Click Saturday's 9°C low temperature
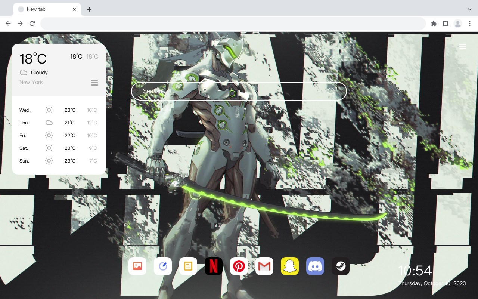 93,148
